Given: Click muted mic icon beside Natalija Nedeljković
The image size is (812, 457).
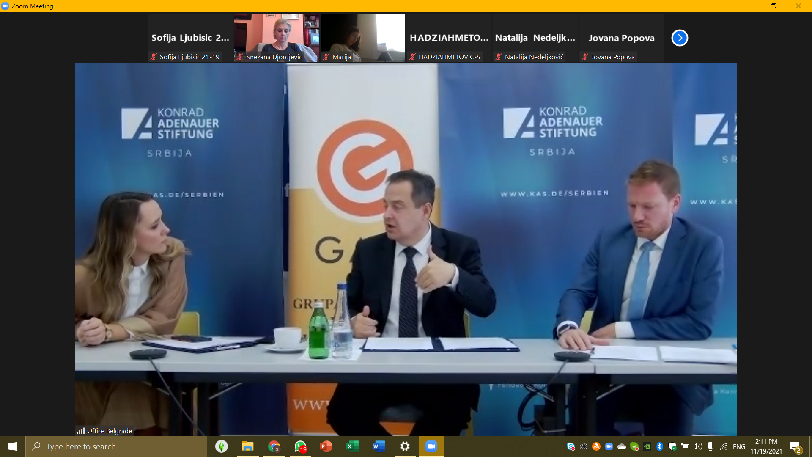Looking at the screenshot, I should click(x=499, y=57).
